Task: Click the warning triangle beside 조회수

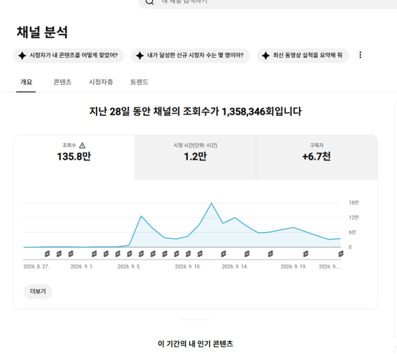Action: (82, 146)
